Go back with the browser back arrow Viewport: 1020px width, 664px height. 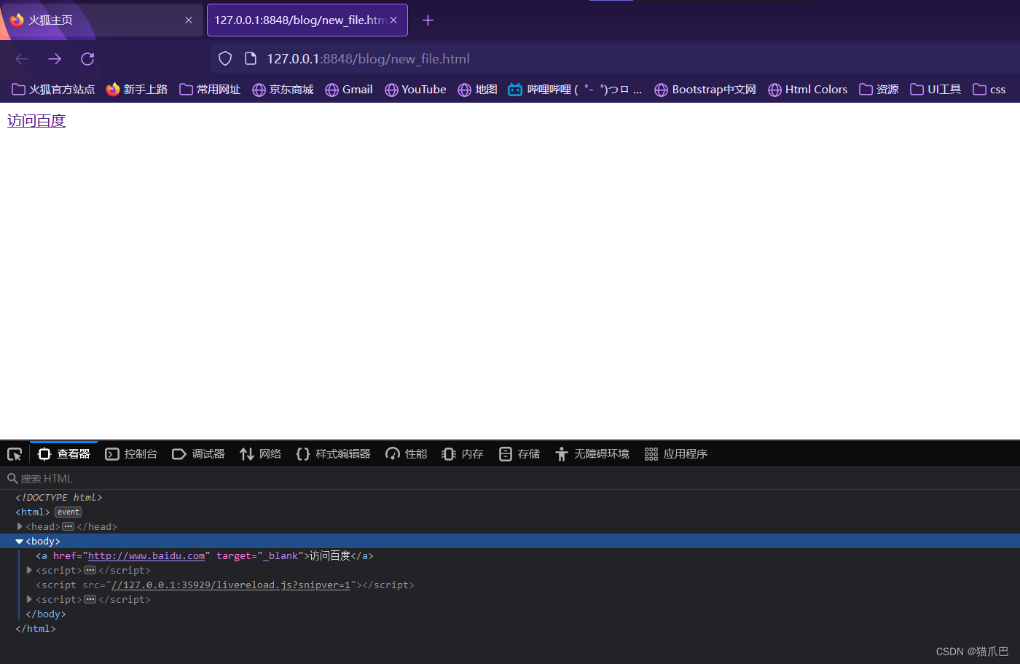coord(22,59)
